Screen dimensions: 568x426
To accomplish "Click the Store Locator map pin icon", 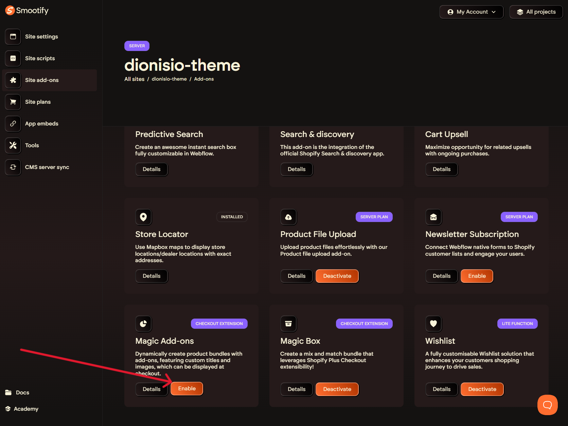I will (x=143, y=217).
